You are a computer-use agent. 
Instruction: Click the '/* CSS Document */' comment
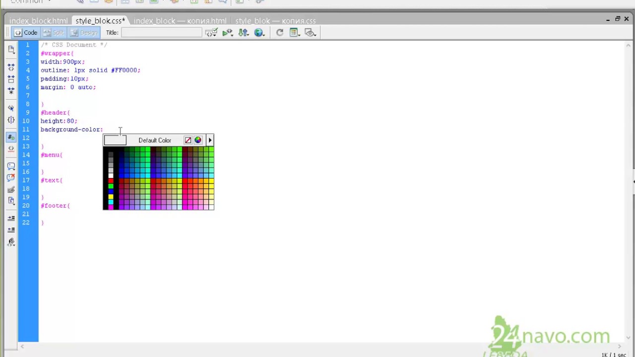[x=74, y=45]
